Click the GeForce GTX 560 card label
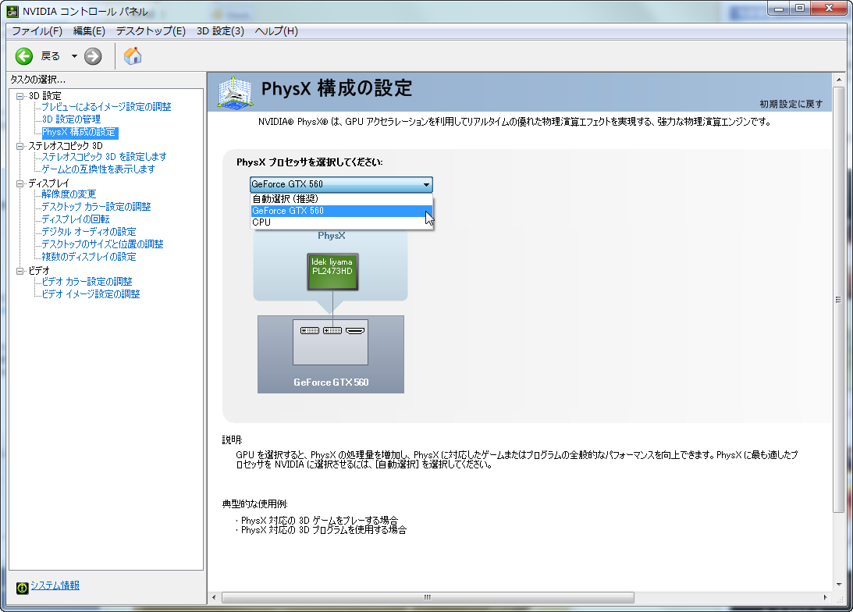The width and height of the screenshot is (853, 612). point(332,382)
